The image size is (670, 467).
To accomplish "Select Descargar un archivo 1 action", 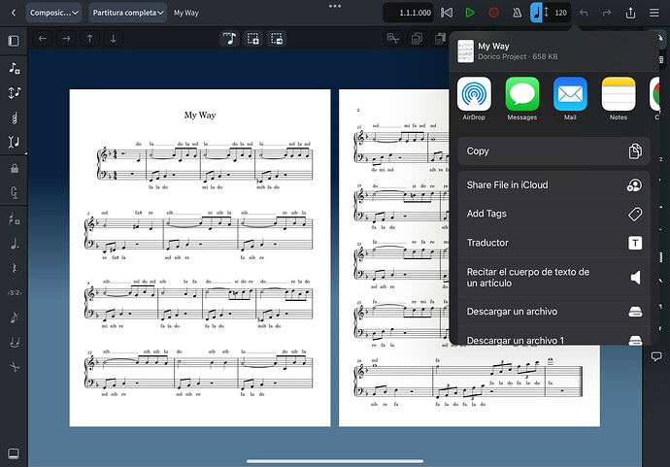I will coord(553,338).
